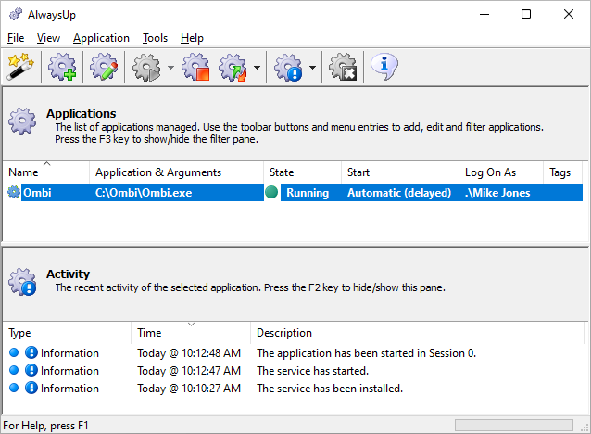This screenshot has height=434, width=591.
Task: Open the application wizard wand icon
Action: [x=20, y=67]
